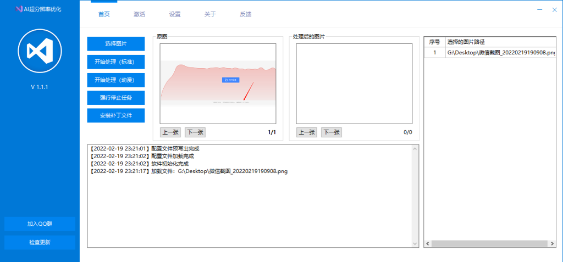
Task: Click the 序号 column header
Action: pyautogui.click(x=435, y=42)
